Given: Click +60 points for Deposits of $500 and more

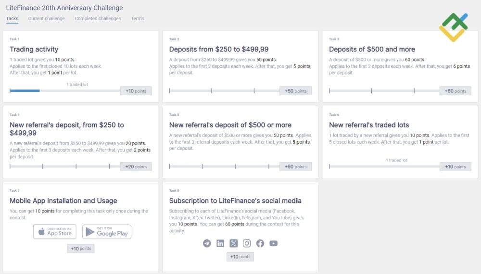Looking at the screenshot, I should (x=455, y=91).
